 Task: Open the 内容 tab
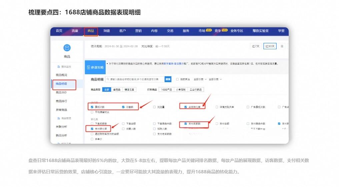click(154, 31)
